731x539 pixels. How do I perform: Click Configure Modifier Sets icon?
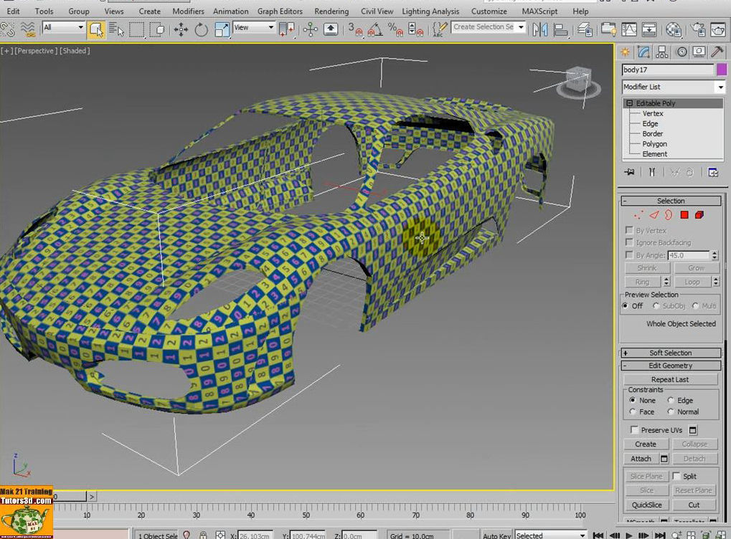tap(713, 172)
